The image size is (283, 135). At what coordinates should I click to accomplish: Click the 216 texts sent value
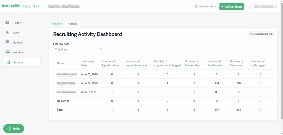pos(239,83)
